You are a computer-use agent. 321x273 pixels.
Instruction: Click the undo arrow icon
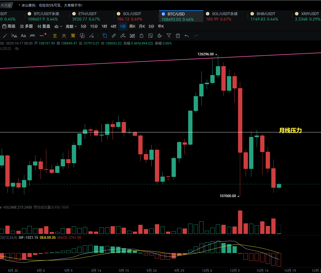click(x=187, y=36)
